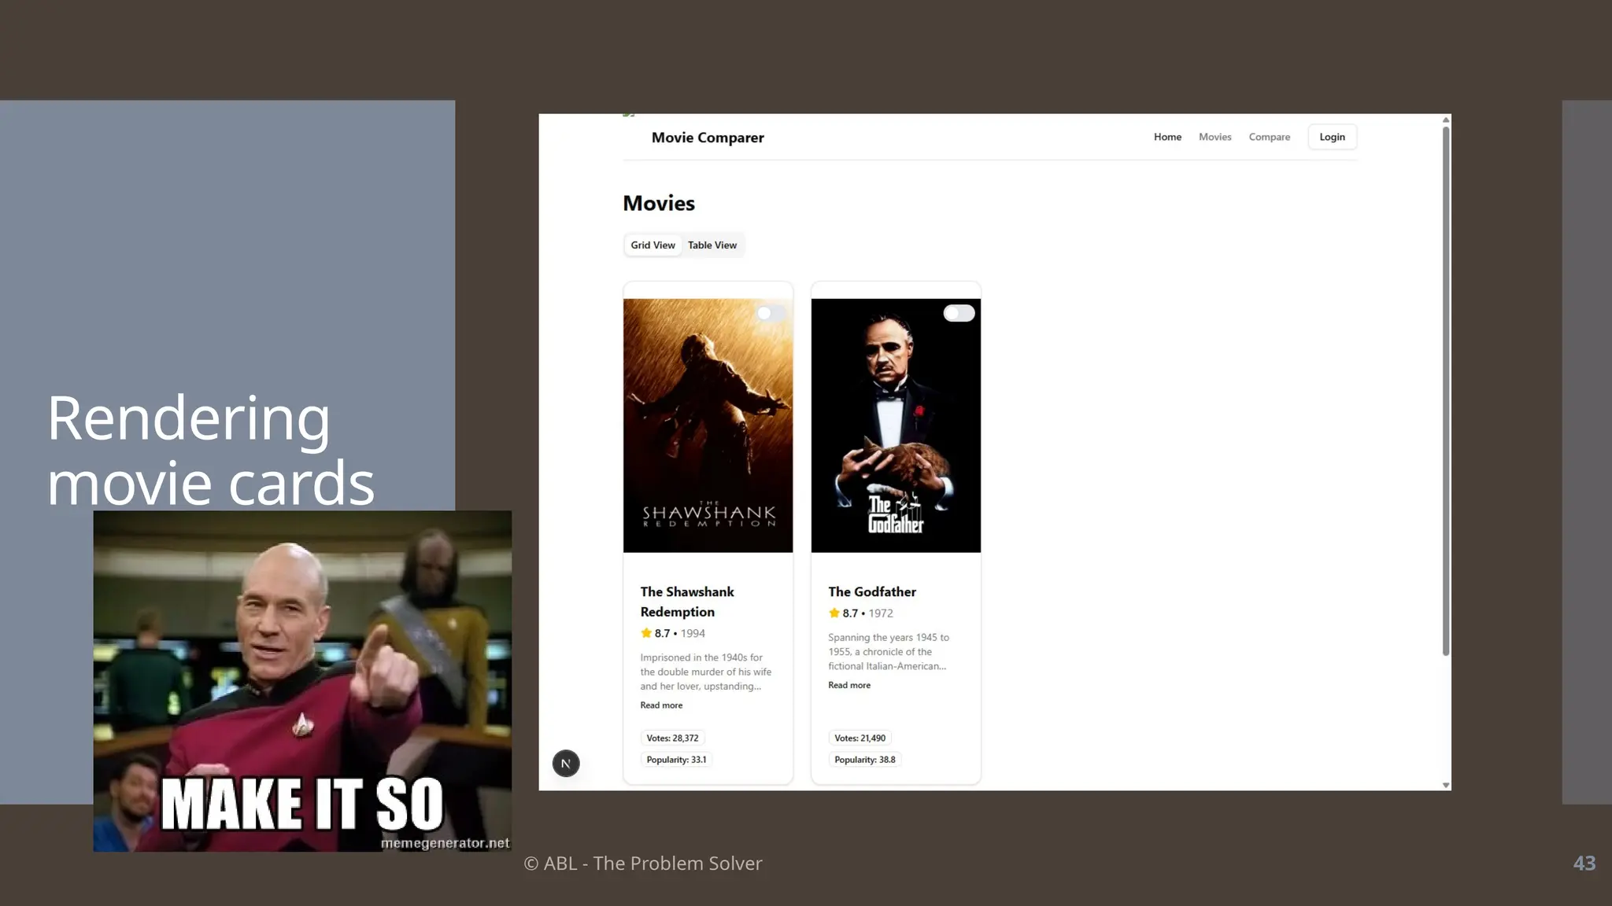Click the star rating icon on Shawshank card
This screenshot has width=1612, height=906.
[x=646, y=633]
